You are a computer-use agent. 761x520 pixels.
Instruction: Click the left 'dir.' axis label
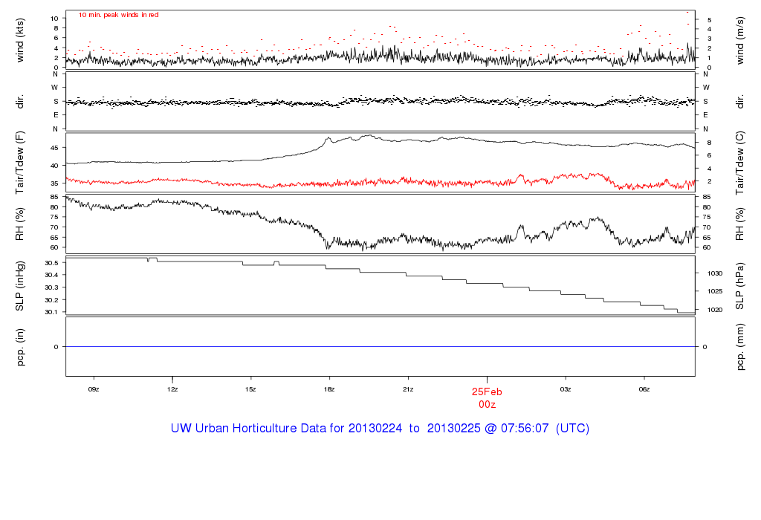tap(20, 101)
